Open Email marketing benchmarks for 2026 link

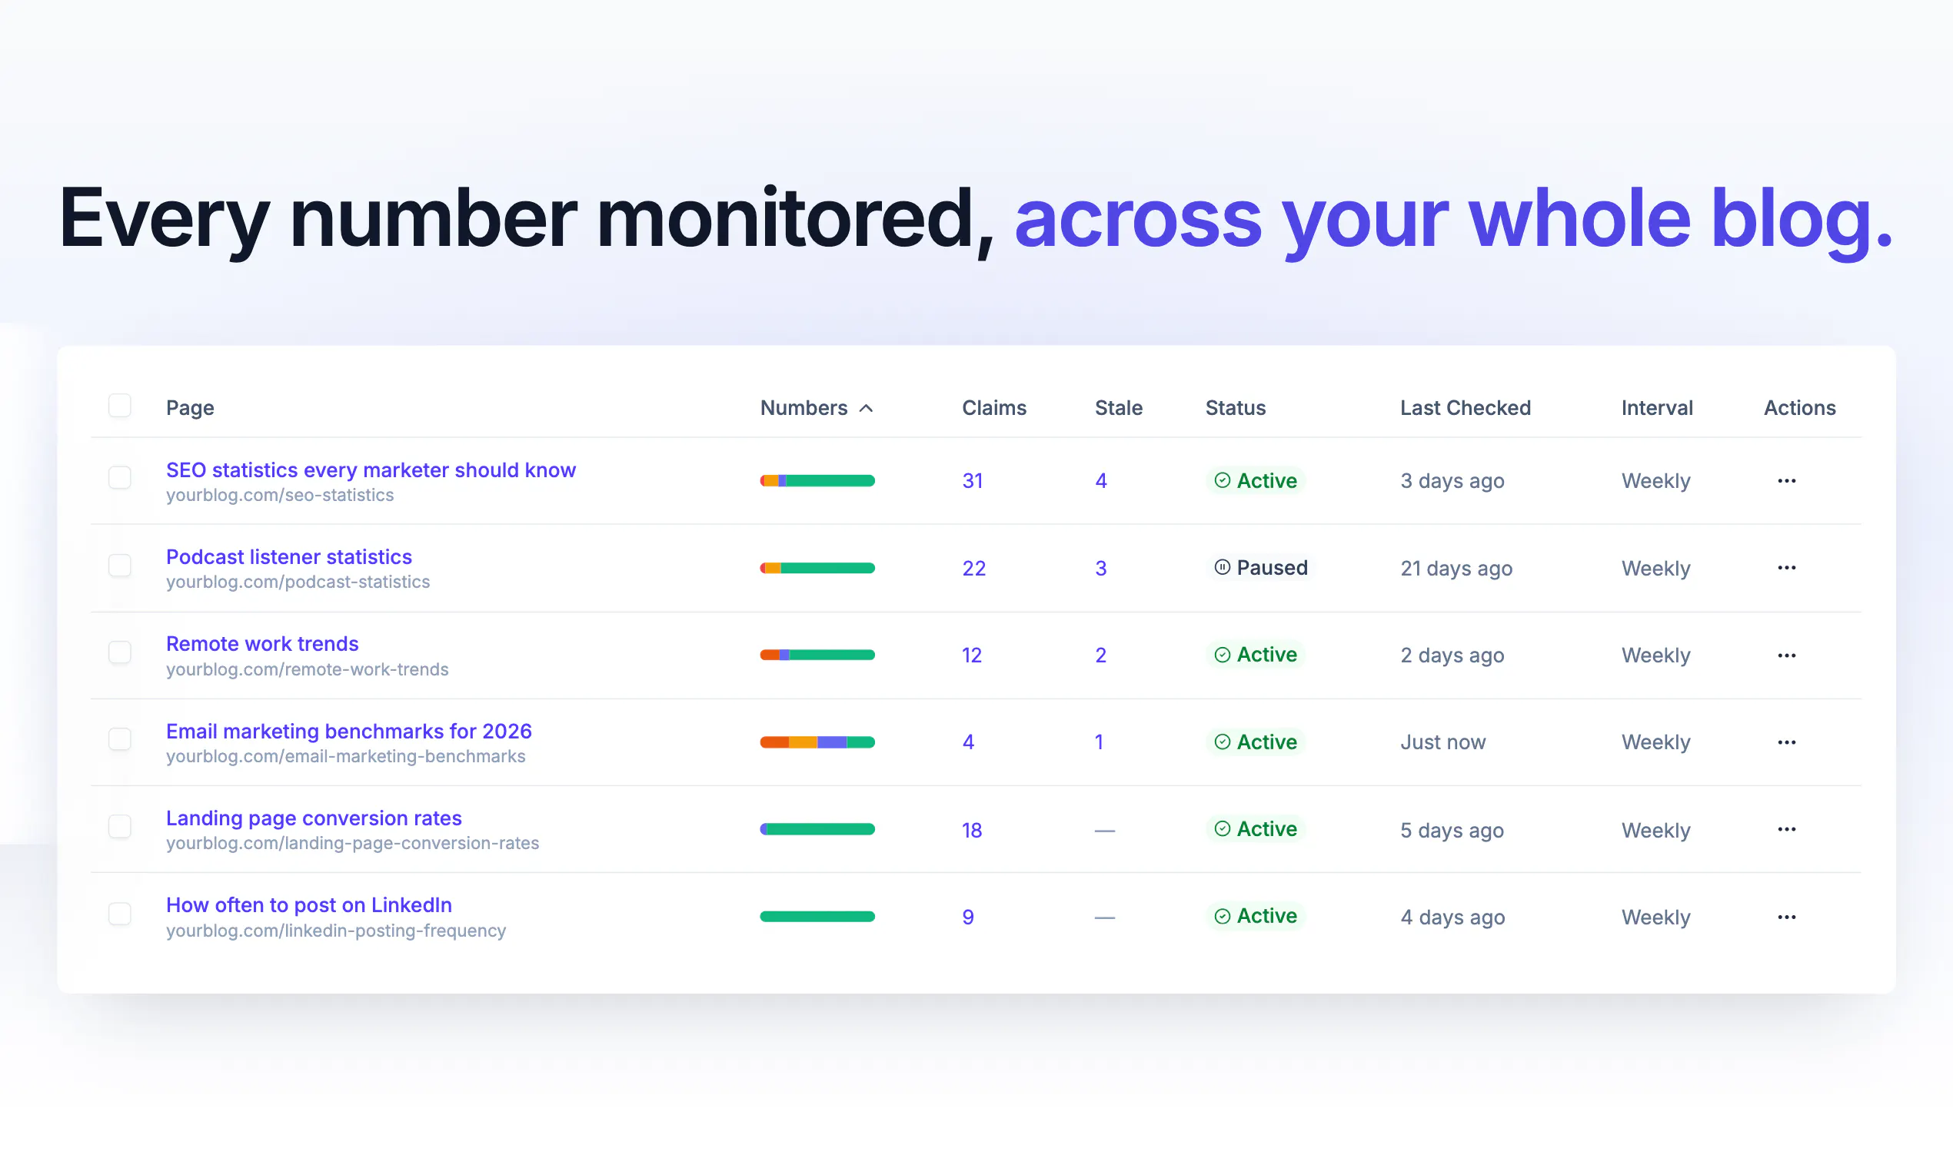click(x=349, y=732)
